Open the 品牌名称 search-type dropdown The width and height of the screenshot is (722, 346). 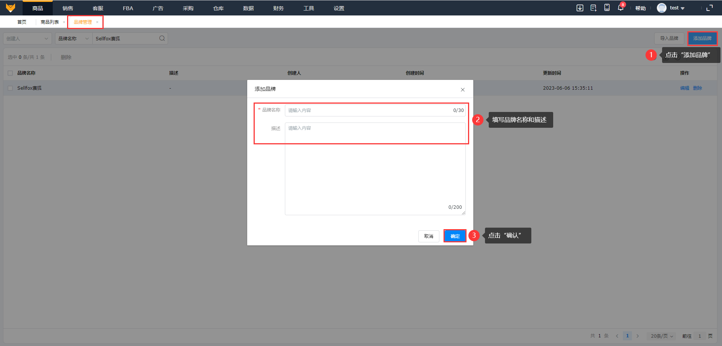tap(74, 38)
